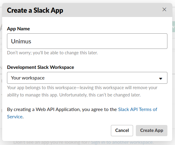Click the Cancel button
The height and width of the screenshot is (145, 175).
(x=122, y=130)
